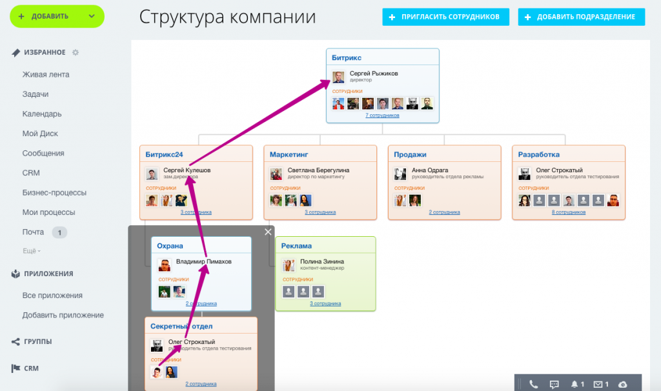
Task: Open Все приложения in sidebar
Action: click(x=52, y=296)
